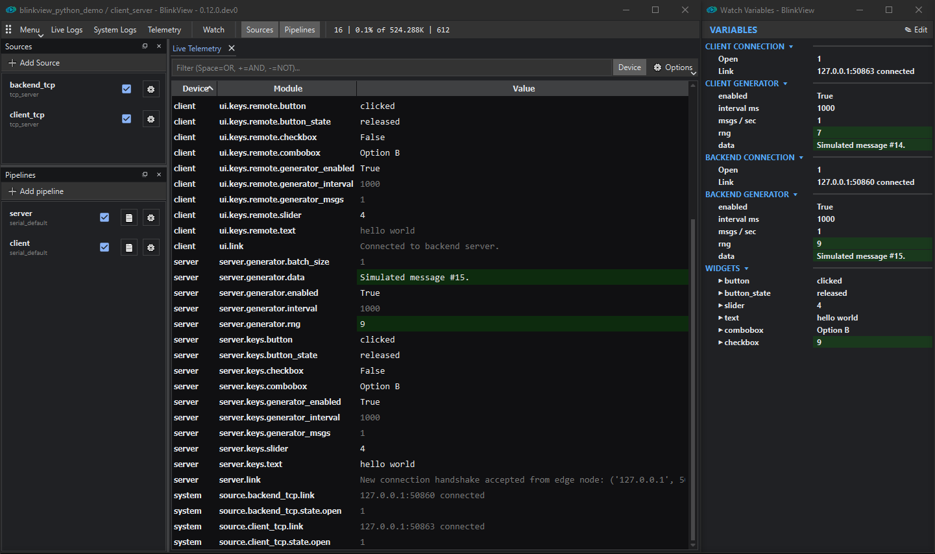Toggle client_tcp source checkbox
935x554 pixels.
pos(127,119)
